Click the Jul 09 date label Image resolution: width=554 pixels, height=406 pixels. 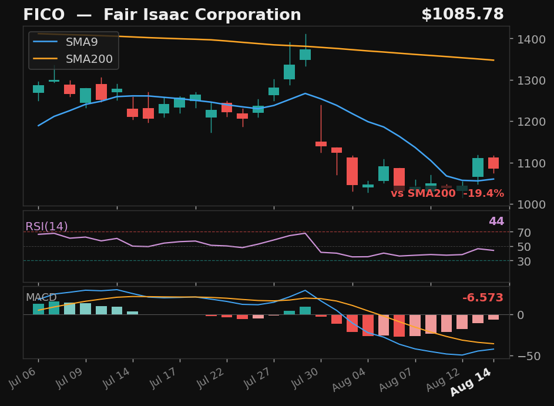tap(69, 377)
